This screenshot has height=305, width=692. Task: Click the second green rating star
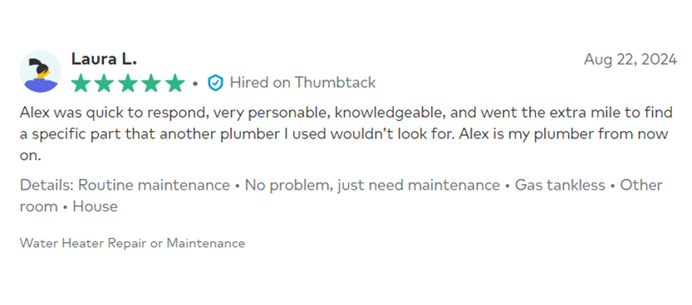click(104, 83)
